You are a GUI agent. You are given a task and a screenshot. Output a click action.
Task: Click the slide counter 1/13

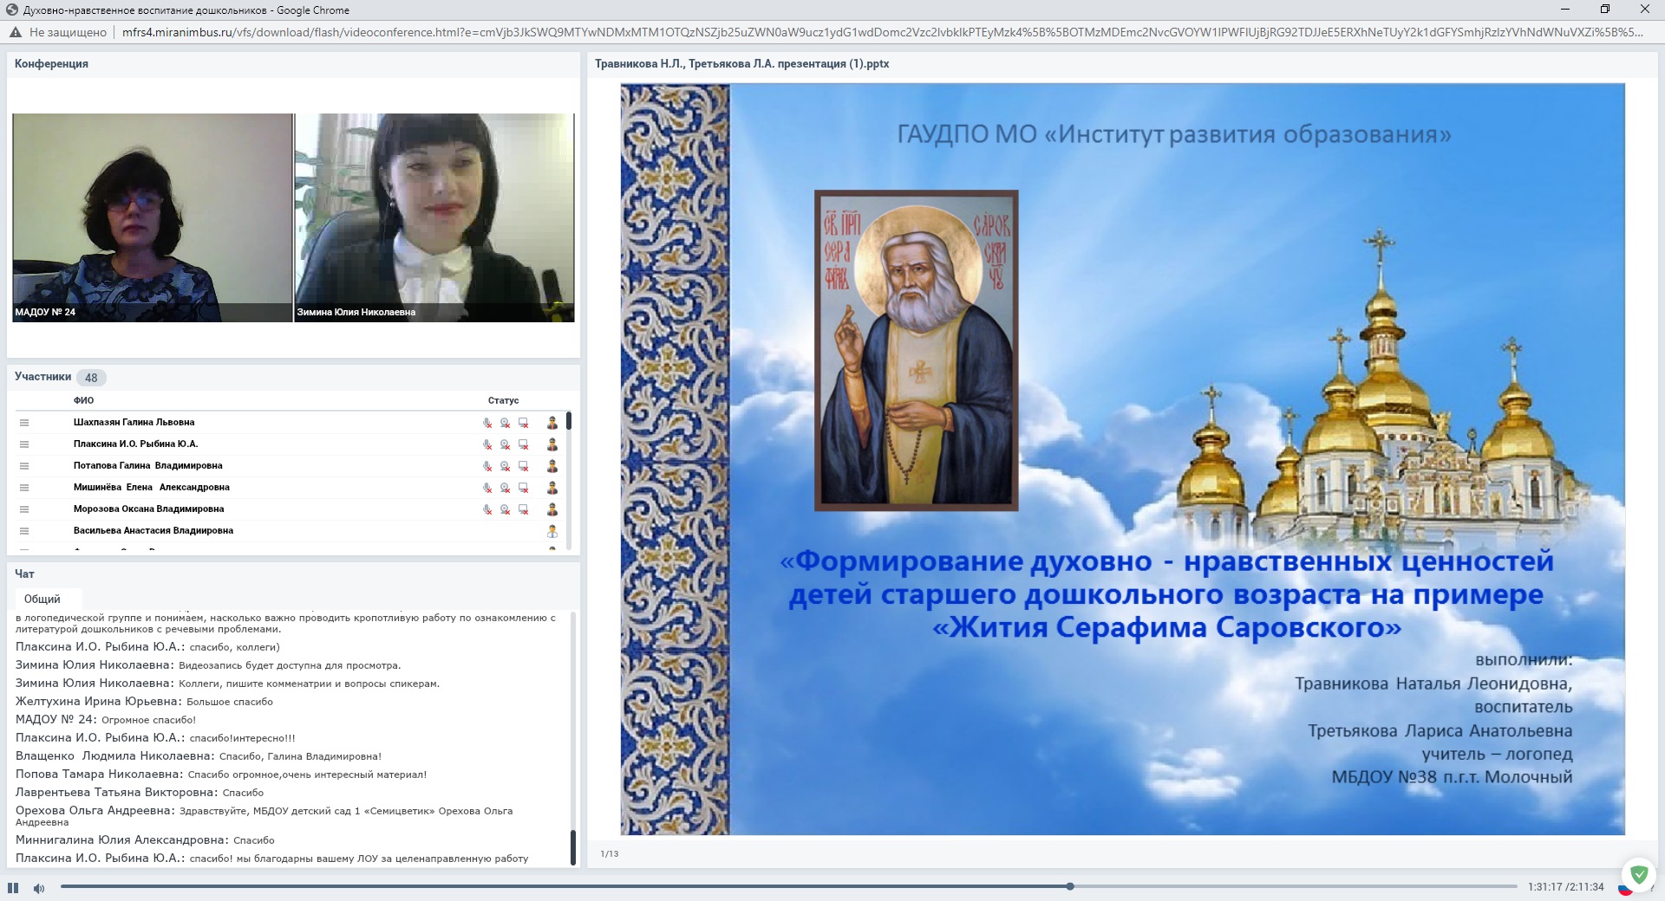point(610,853)
